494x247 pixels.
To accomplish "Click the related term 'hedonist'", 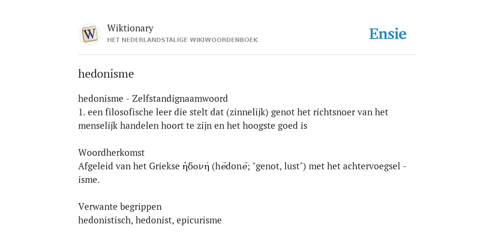I will (x=154, y=220).
